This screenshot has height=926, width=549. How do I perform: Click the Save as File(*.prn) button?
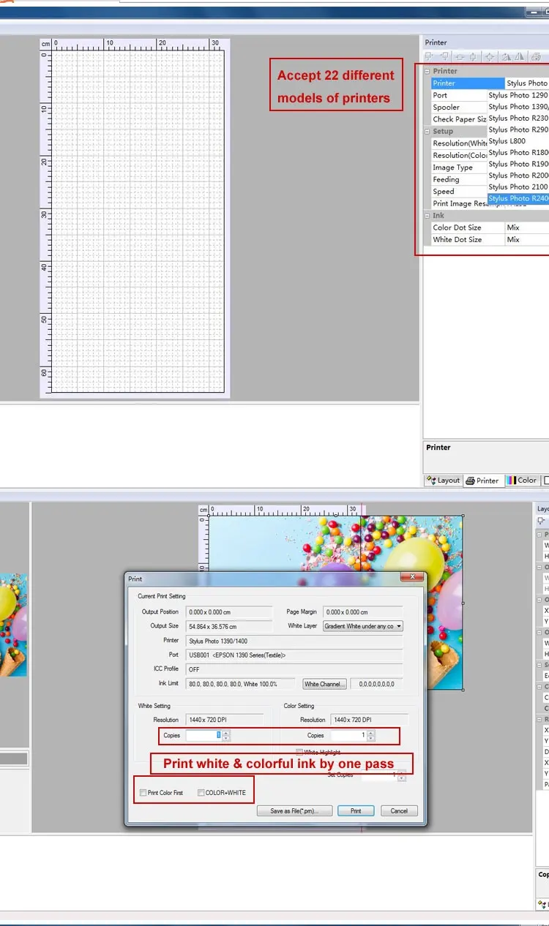coord(295,810)
